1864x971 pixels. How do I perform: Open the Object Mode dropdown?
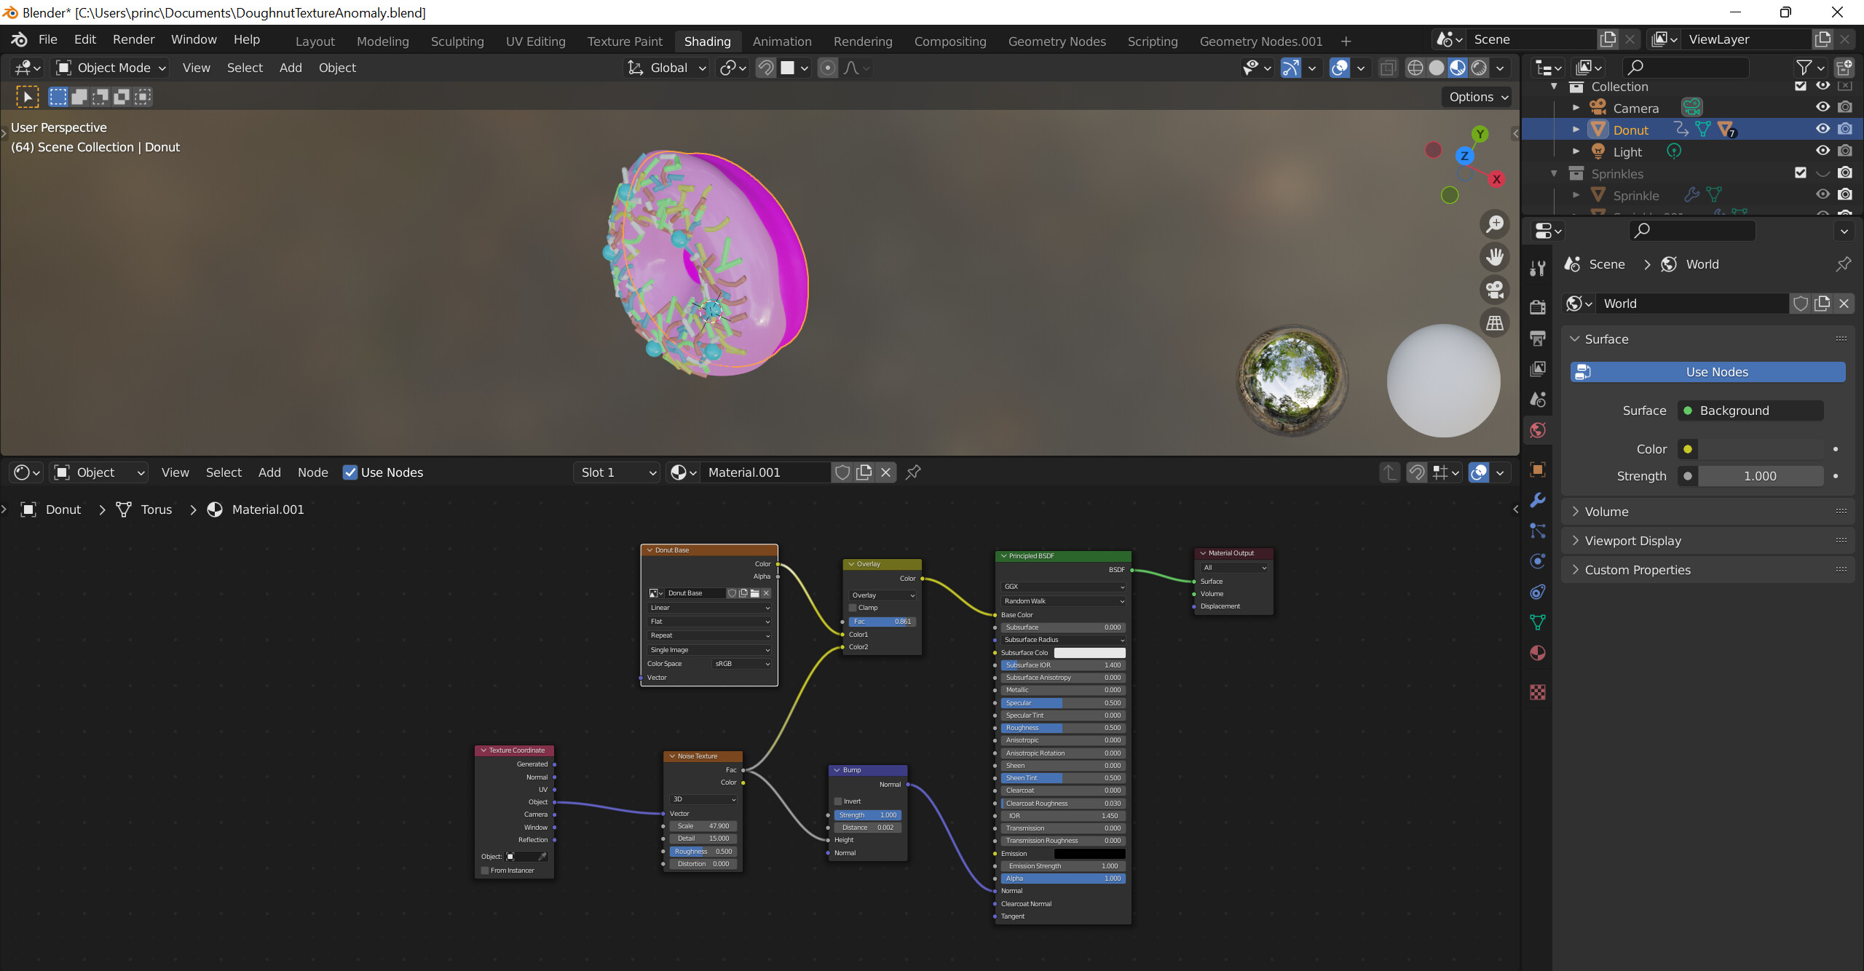tap(111, 68)
